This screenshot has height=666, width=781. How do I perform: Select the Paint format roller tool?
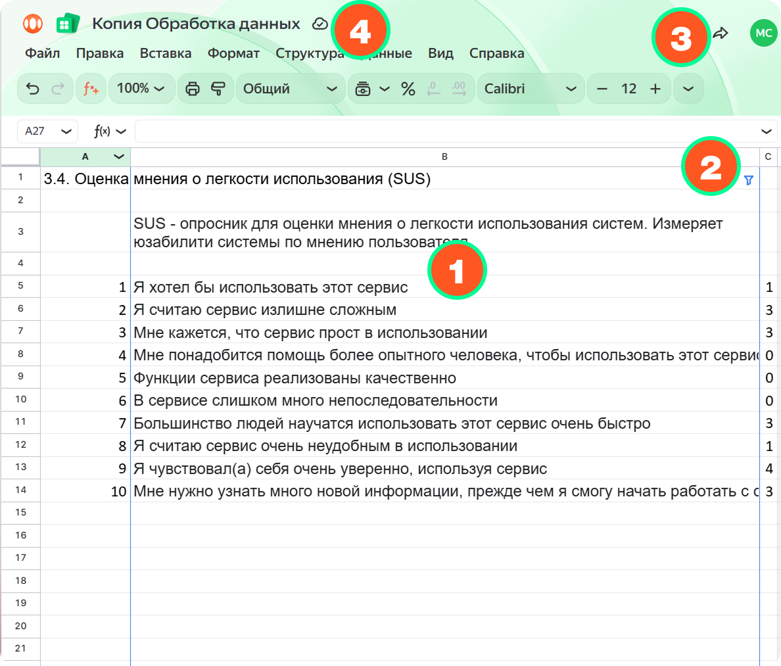tap(218, 89)
